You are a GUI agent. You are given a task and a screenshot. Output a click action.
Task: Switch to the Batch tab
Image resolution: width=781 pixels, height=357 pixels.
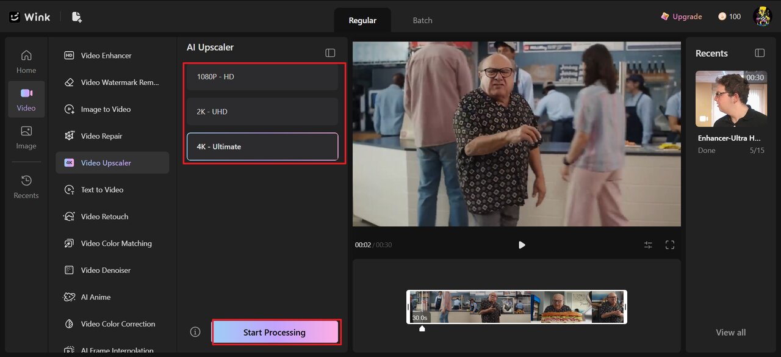(422, 20)
